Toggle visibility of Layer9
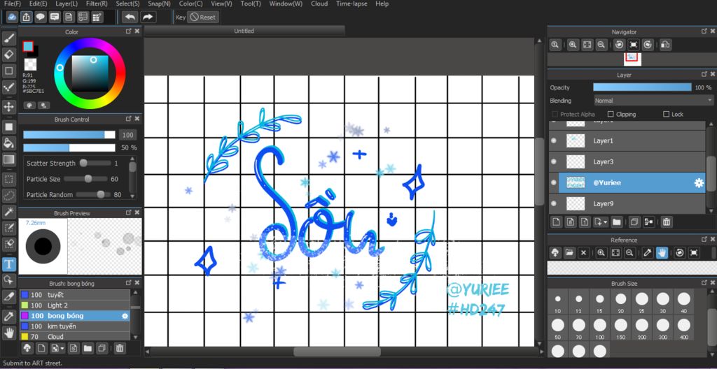Viewport: 717px width, 369px height. point(555,203)
